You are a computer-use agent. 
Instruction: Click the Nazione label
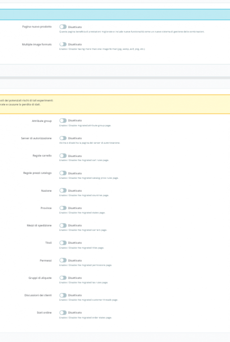[x=46, y=191]
